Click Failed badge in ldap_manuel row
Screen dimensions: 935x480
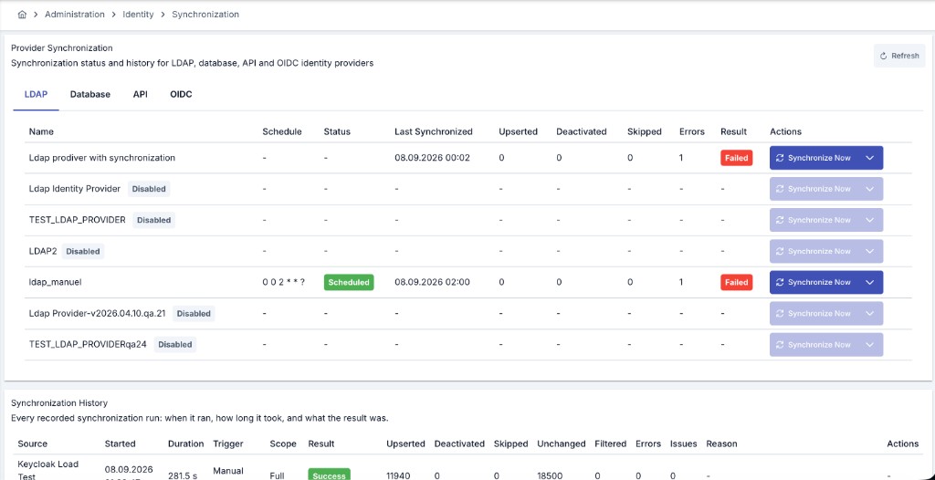click(x=737, y=282)
